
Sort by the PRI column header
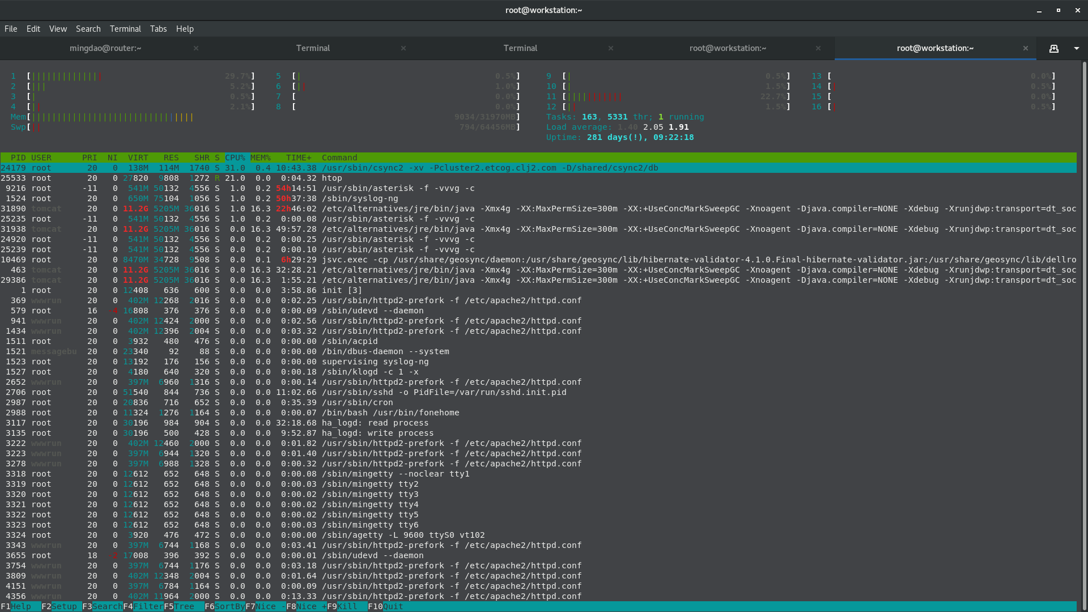coord(90,158)
